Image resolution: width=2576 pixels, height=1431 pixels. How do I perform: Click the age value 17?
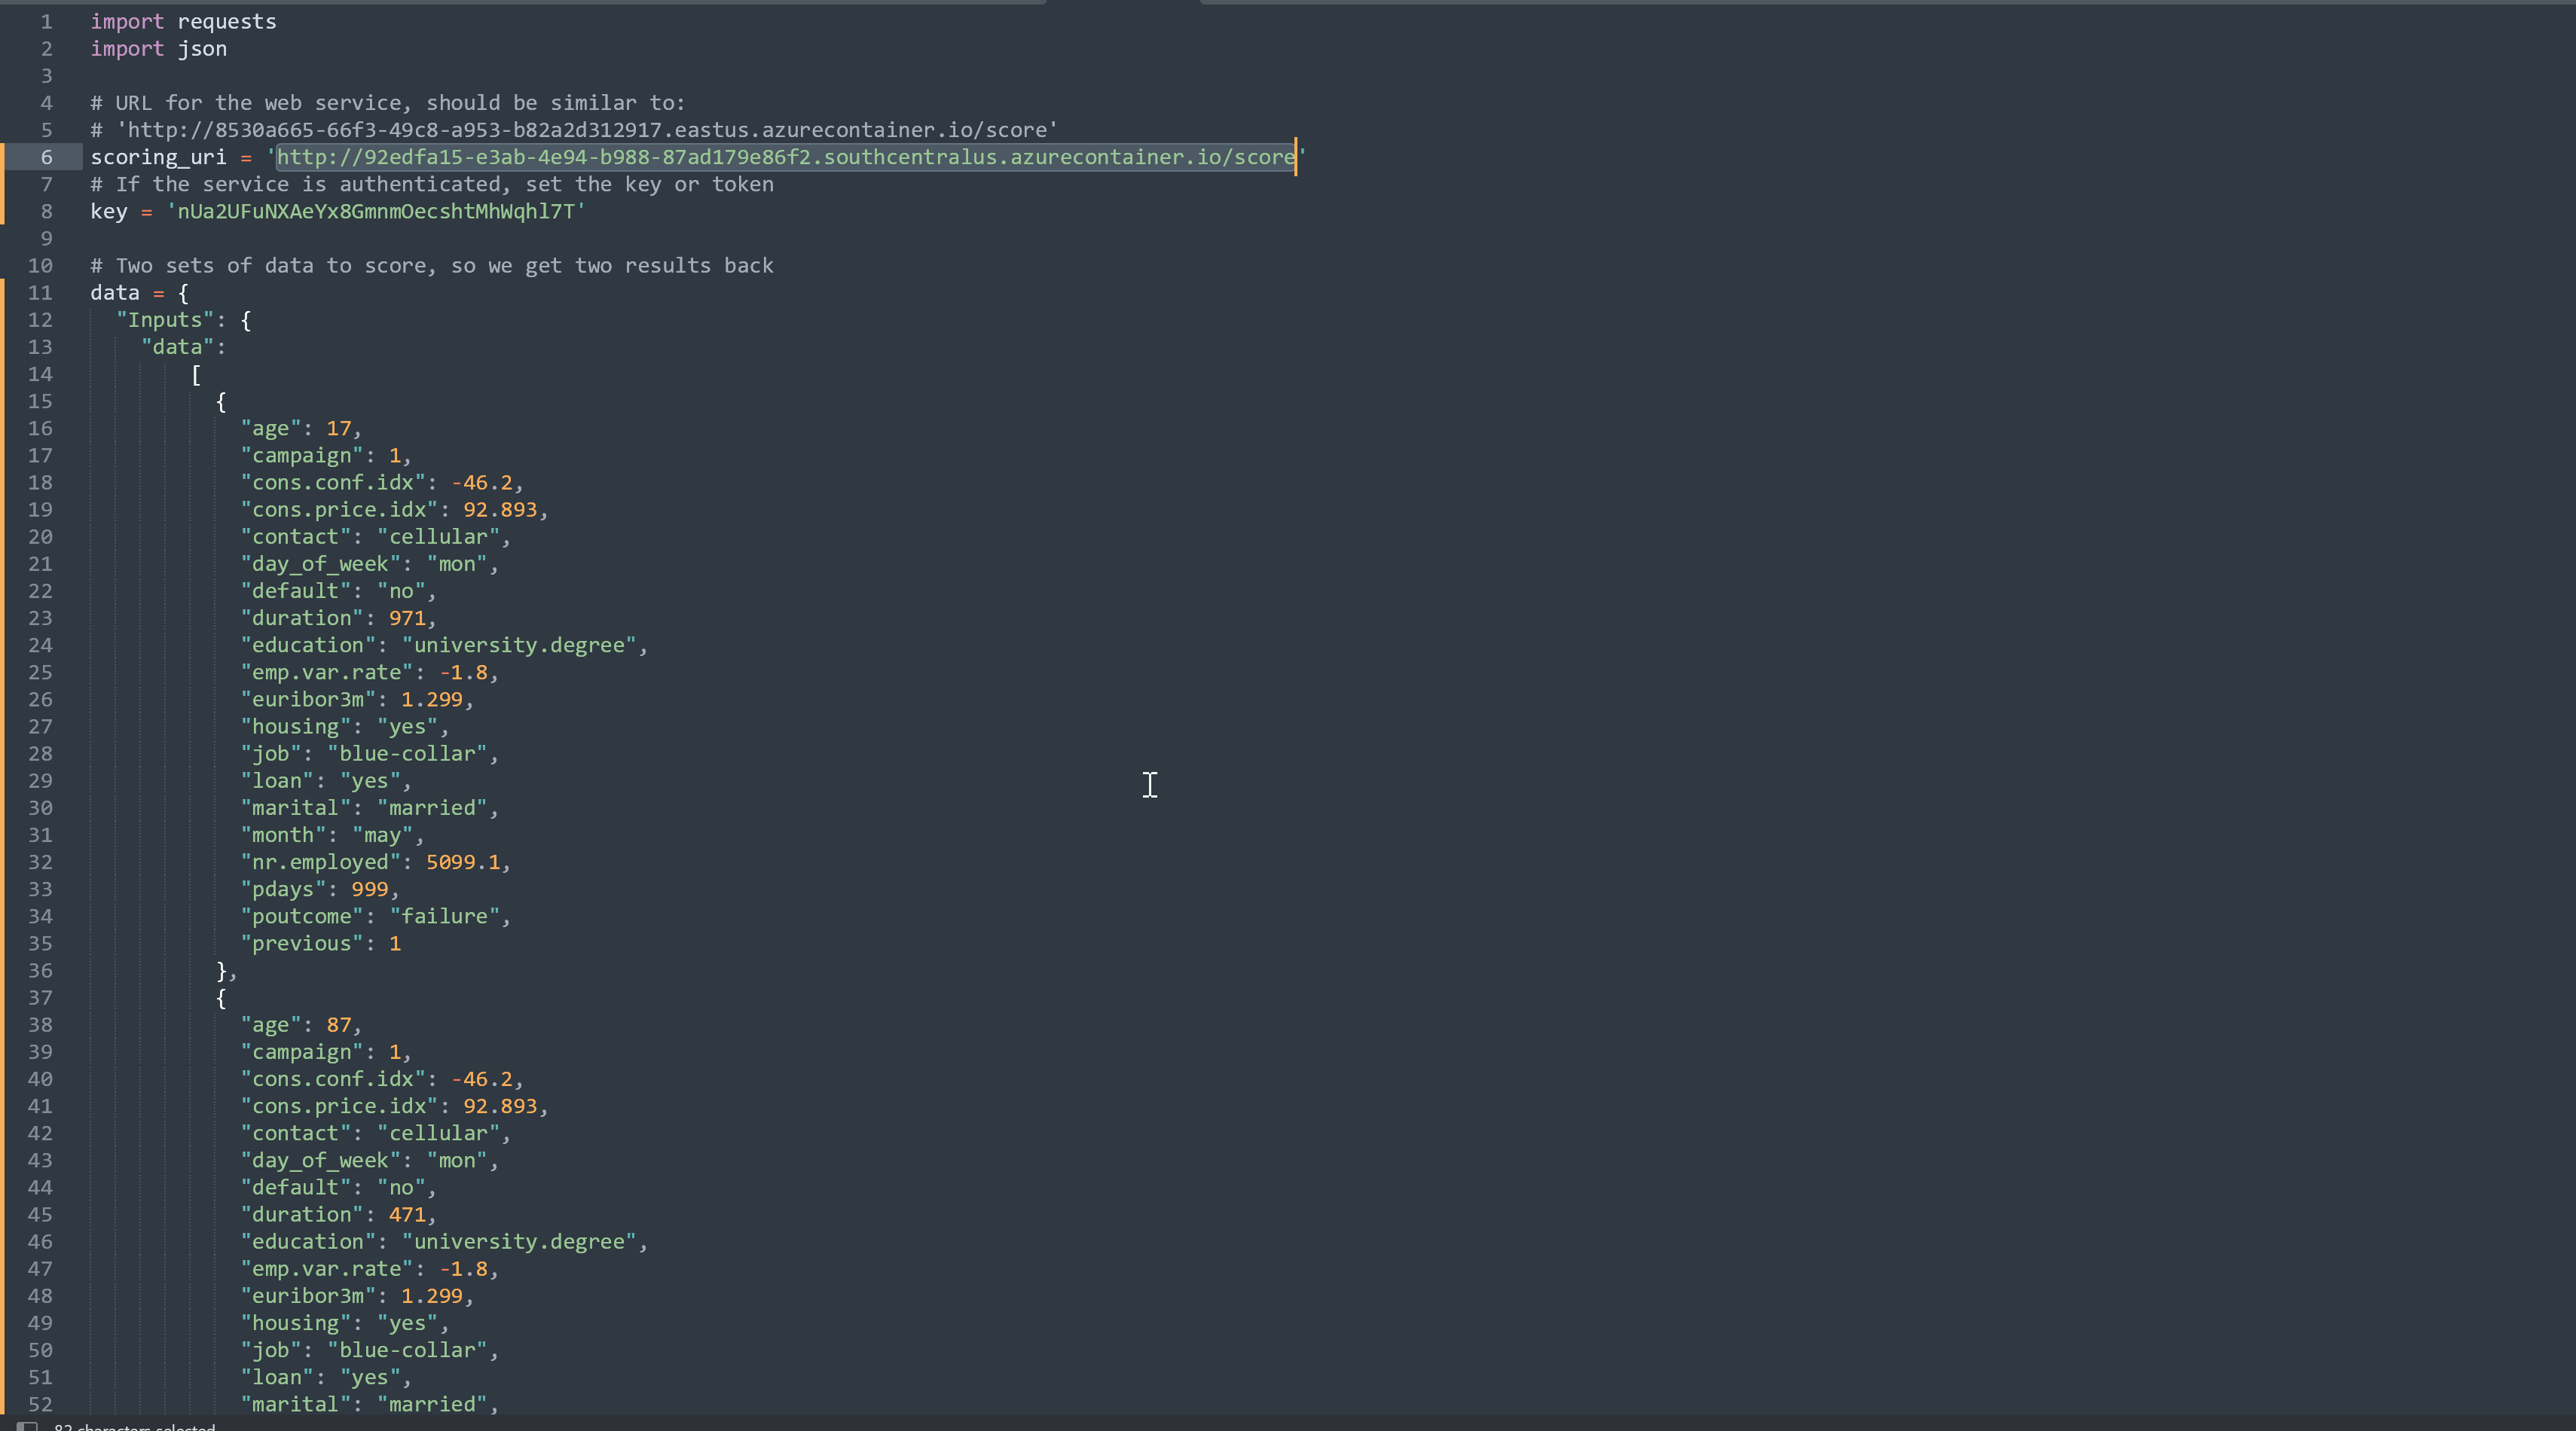click(x=338, y=429)
